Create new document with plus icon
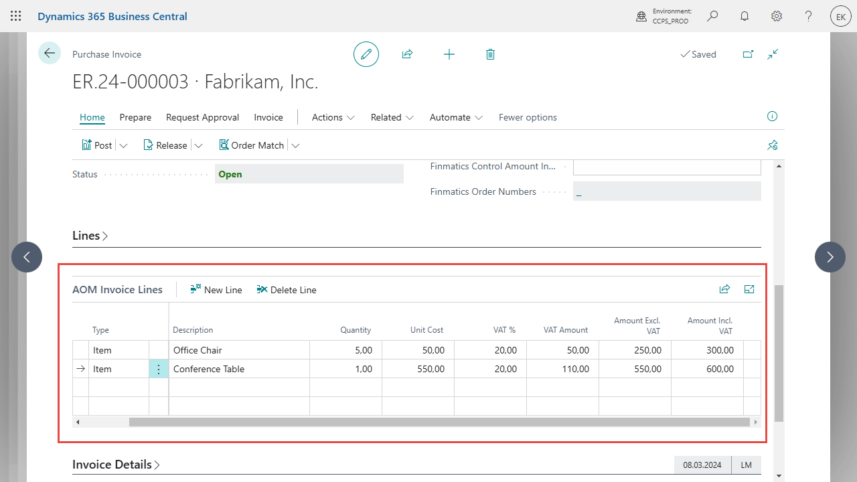The image size is (857, 482). (449, 54)
